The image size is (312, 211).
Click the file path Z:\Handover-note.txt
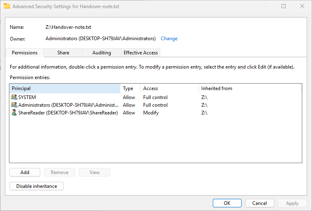point(68,27)
